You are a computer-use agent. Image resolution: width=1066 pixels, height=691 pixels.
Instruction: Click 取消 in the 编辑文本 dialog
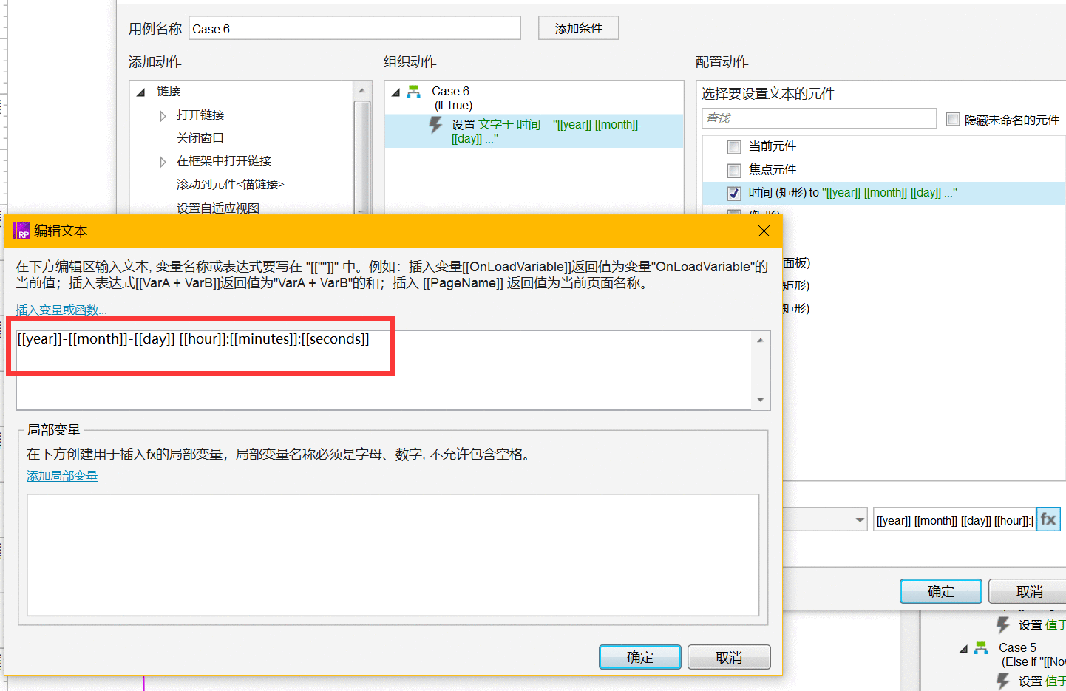click(x=729, y=657)
